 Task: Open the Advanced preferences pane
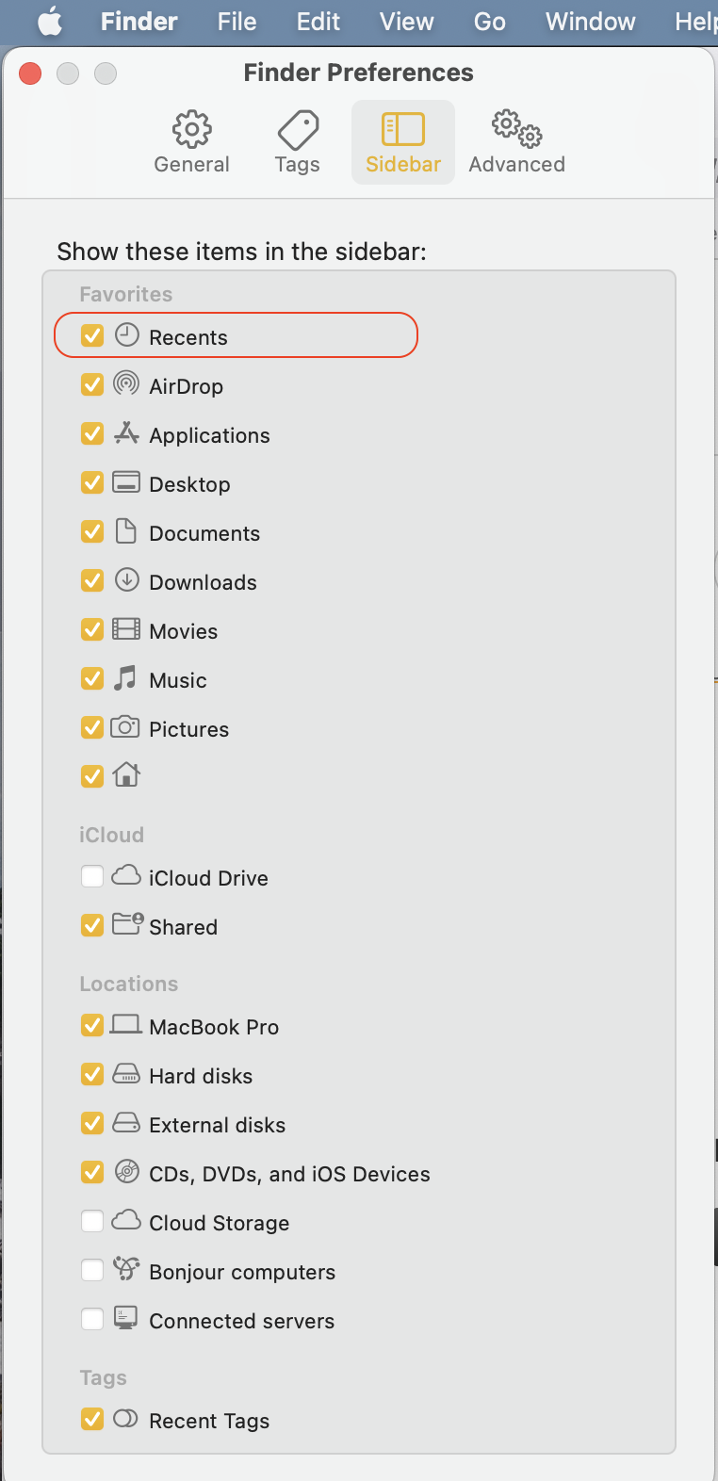point(516,142)
